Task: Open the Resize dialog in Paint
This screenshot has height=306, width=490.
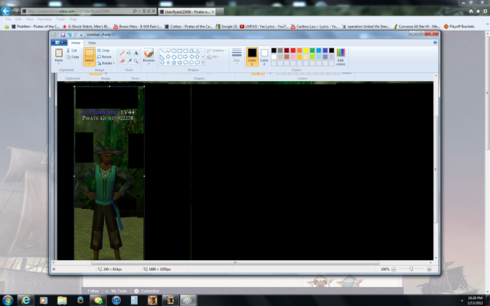Action: coord(104,57)
